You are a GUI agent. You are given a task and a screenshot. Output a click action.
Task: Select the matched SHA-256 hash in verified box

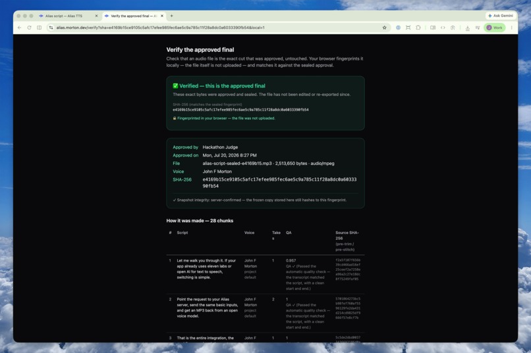[x=240, y=110]
